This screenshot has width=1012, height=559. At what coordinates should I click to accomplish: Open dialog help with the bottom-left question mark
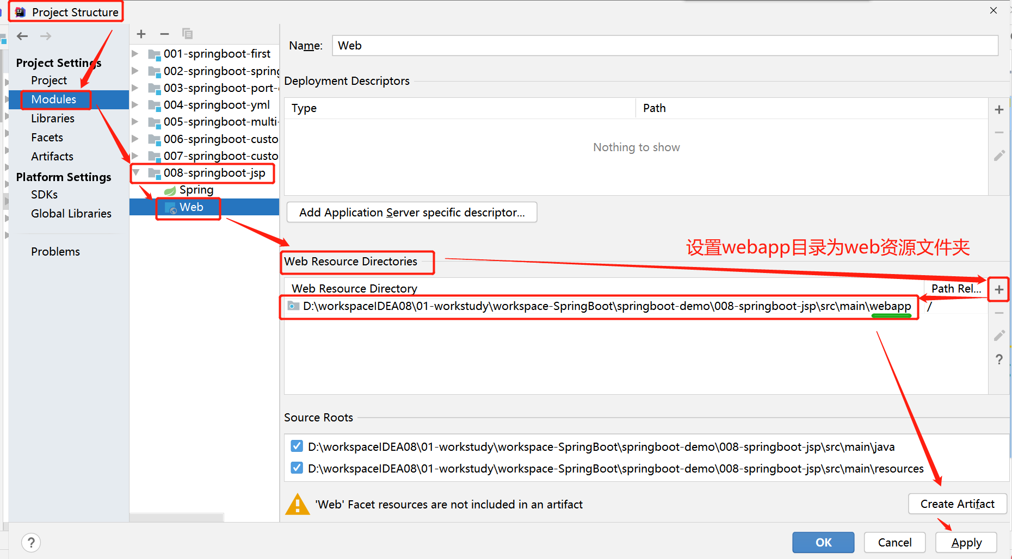pos(31,543)
